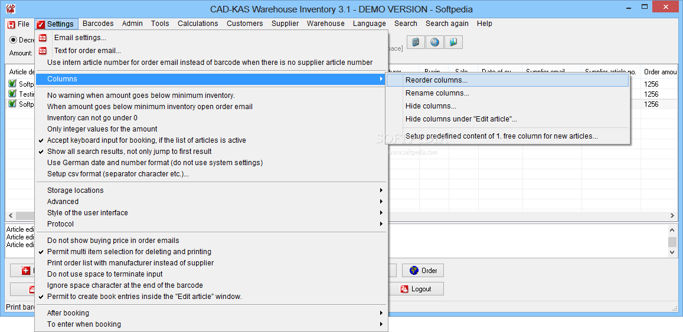Image resolution: width=683 pixels, height=332 pixels.
Task: Click the globe toolbar icon
Action: point(434,42)
